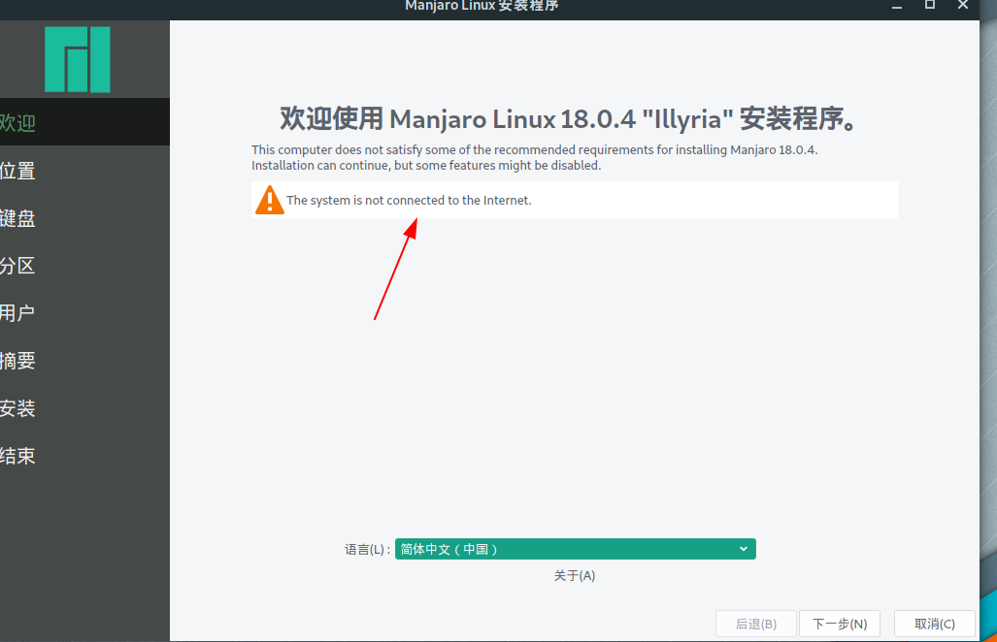Click the 下一步(N) next button
997x642 pixels.
(x=840, y=624)
